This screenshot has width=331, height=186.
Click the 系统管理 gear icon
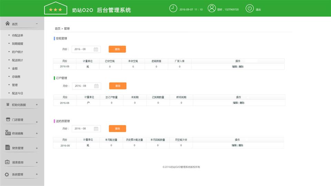7,175
